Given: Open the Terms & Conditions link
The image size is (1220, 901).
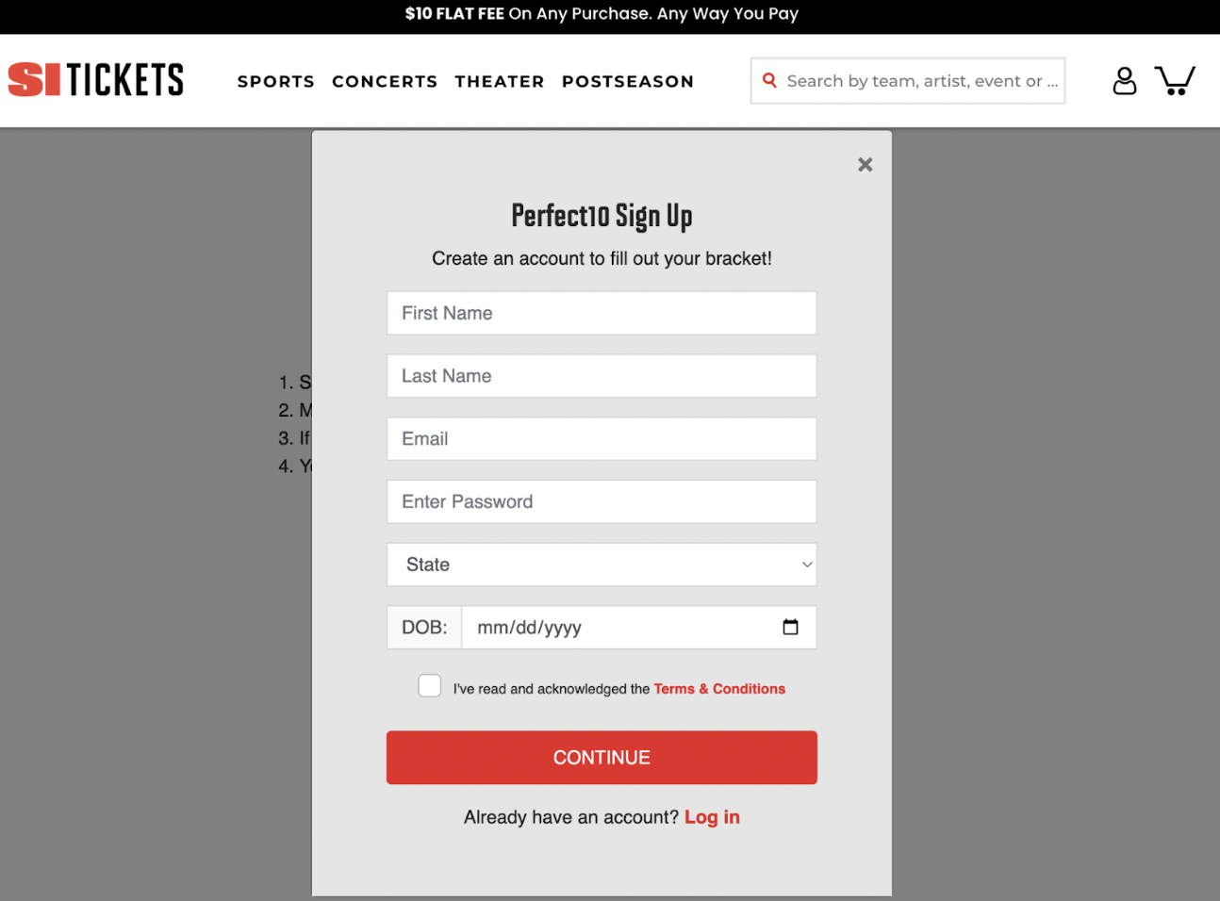Looking at the screenshot, I should 719,688.
